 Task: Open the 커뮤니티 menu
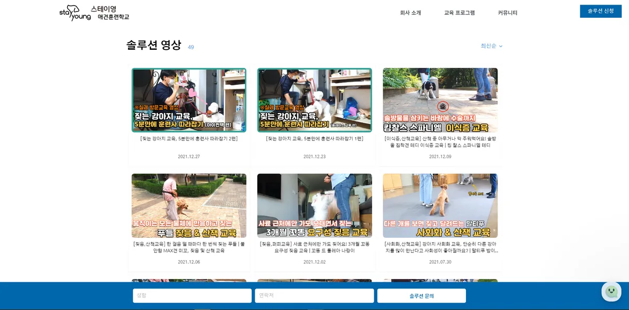[x=507, y=13]
